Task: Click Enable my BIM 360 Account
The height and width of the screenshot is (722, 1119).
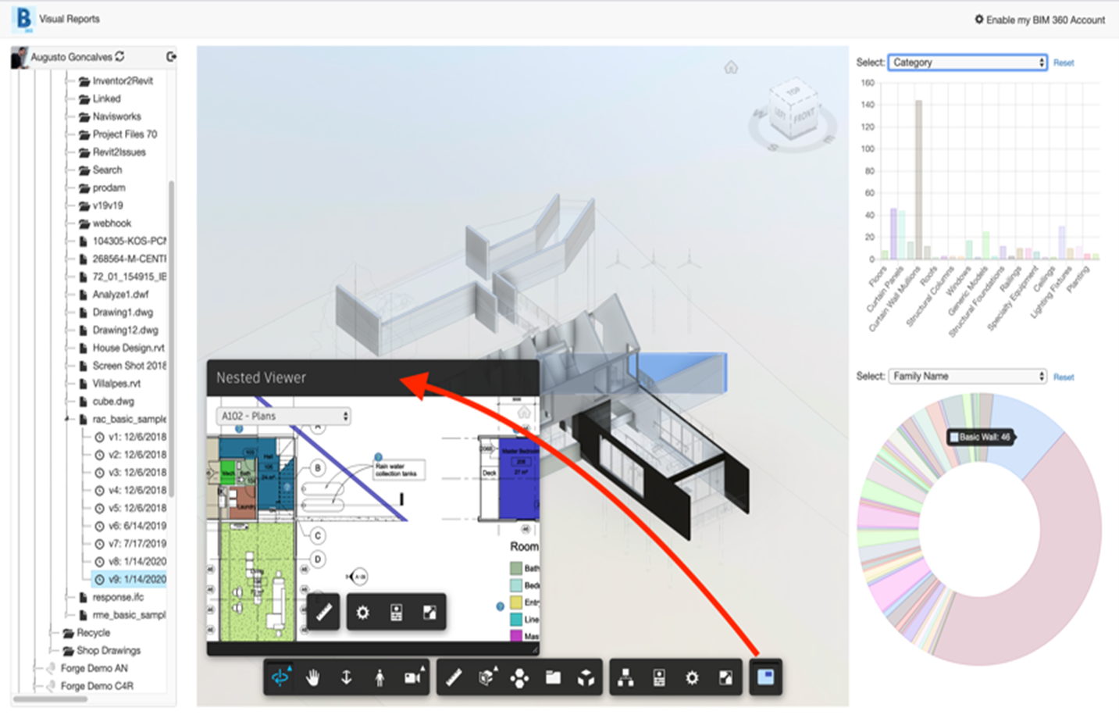Action: pos(1041,20)
